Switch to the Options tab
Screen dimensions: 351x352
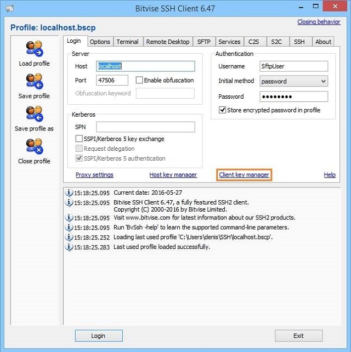(100, 42)
